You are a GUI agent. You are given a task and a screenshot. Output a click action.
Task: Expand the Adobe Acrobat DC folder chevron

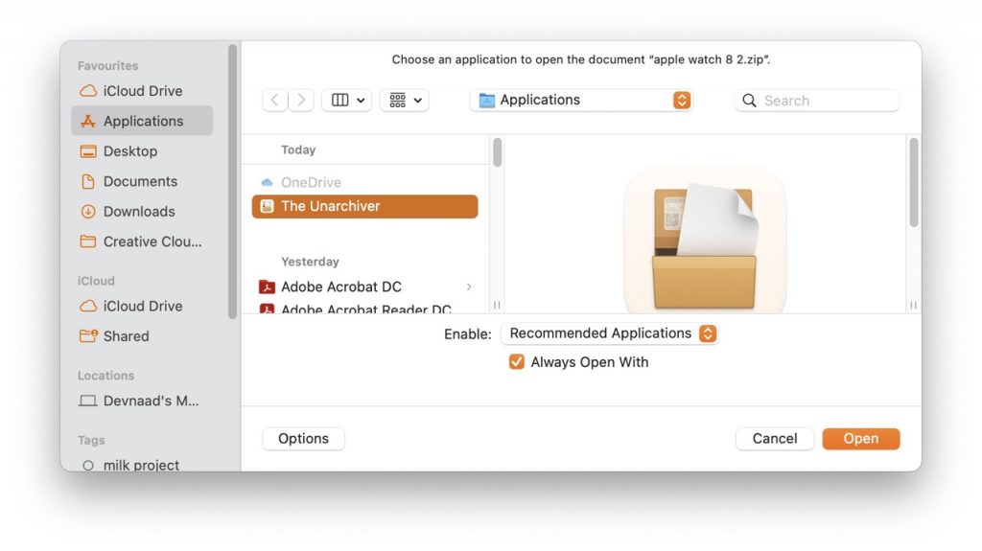pos(469,287)
